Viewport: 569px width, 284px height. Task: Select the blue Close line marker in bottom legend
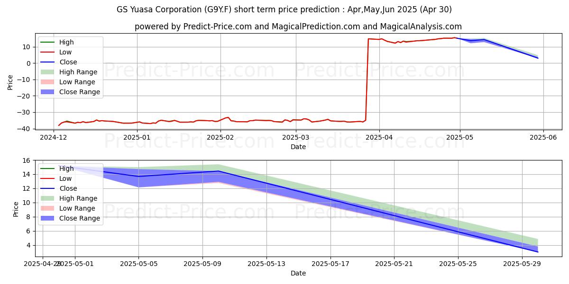coord(48,188)
